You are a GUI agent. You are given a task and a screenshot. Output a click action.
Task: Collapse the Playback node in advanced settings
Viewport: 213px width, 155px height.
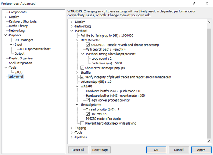(72, 31)
